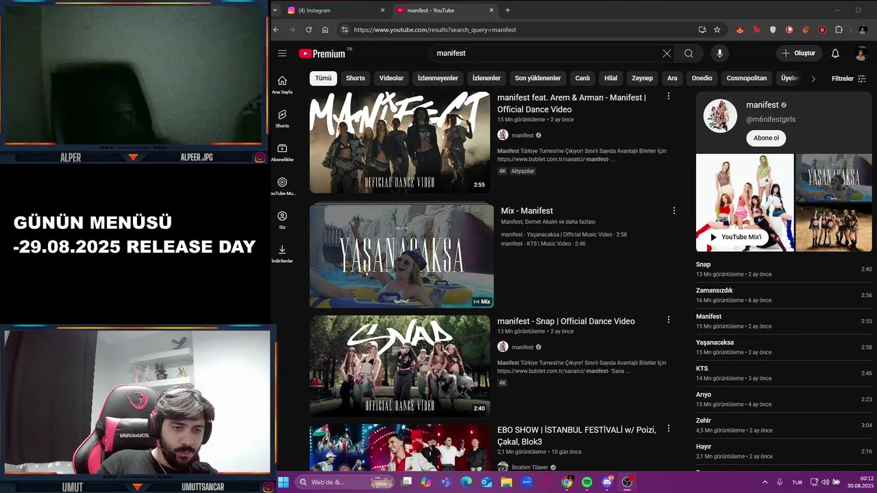Viewport: 877px width, 493px height.
Task: Open the @m6nifestgirls channel handle
Action: point(771,119)
